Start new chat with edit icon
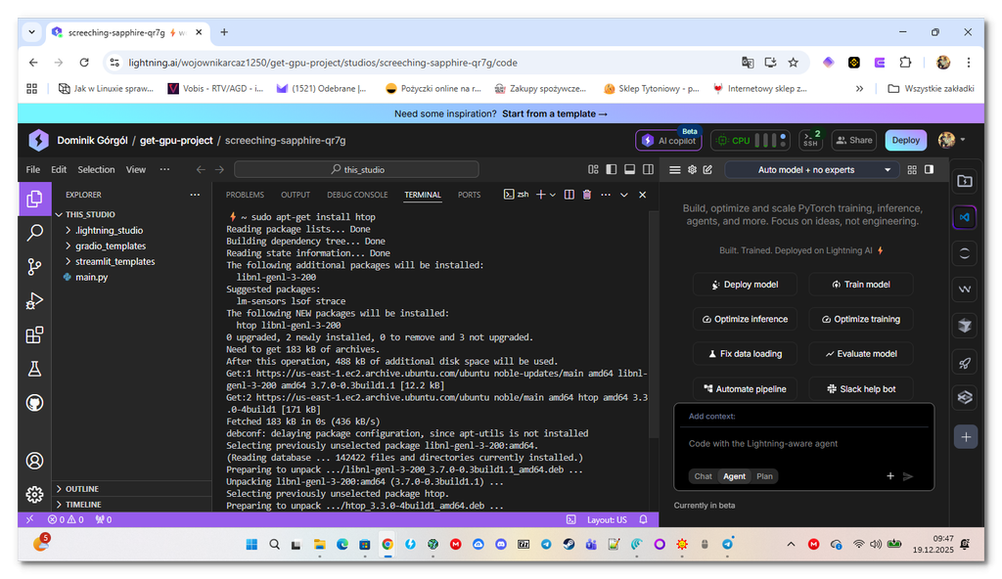Viewport: 1002px width, 579px height. [x=708, y=169]
